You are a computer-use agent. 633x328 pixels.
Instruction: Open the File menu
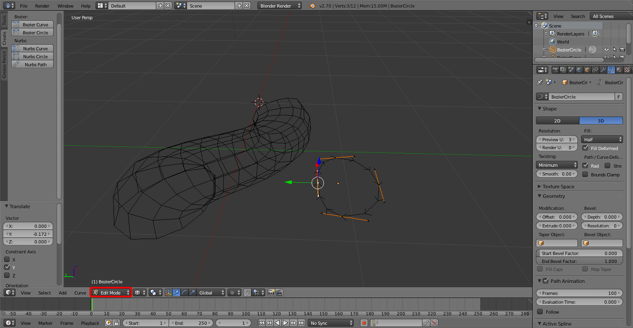pos(24,6)
